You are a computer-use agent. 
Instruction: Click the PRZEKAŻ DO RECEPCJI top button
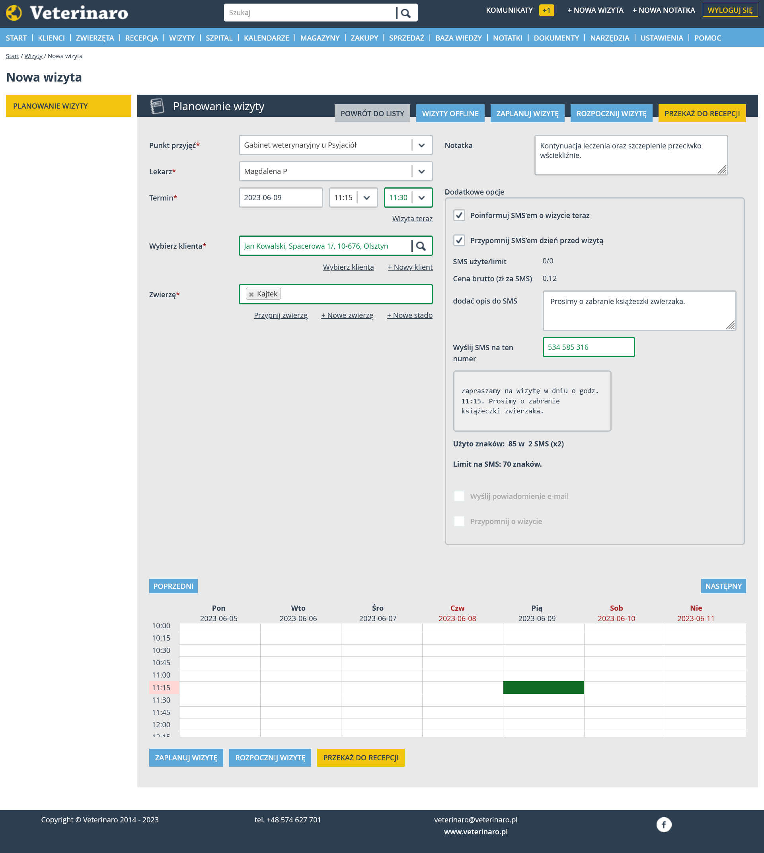pos(702,113)
